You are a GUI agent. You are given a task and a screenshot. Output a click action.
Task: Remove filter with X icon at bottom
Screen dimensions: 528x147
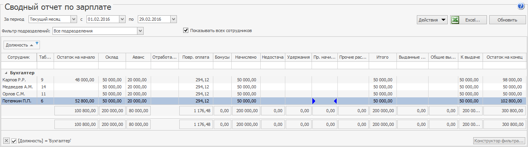(7, 141)
